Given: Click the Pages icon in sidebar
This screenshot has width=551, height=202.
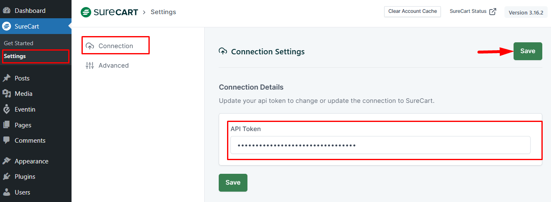Looking at the screenshot, I should coord(7,125).
